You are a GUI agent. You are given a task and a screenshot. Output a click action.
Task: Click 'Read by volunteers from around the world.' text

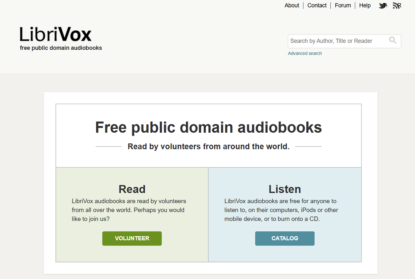[x=209, y=146]
